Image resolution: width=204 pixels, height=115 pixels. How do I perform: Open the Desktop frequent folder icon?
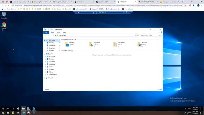(x=67, y=44)
